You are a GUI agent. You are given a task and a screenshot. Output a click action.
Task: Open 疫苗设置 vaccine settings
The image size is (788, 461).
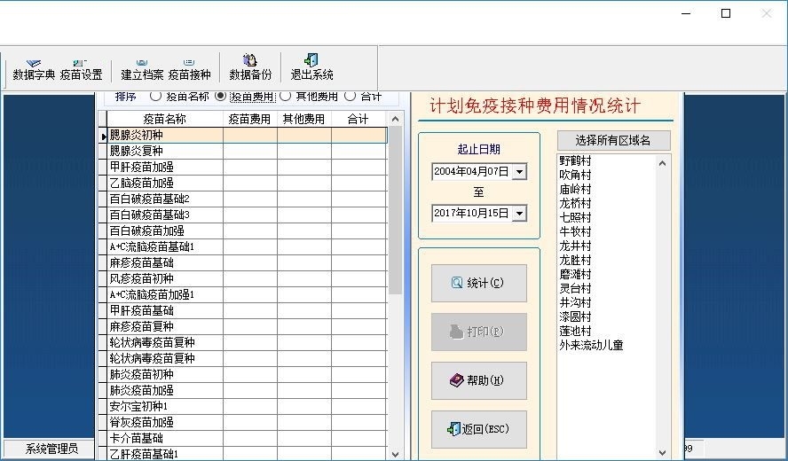click(82, 68)
